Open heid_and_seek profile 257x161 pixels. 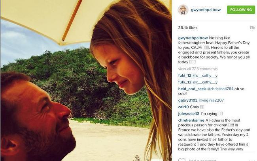pyautogui.click(x=192, y=89)
